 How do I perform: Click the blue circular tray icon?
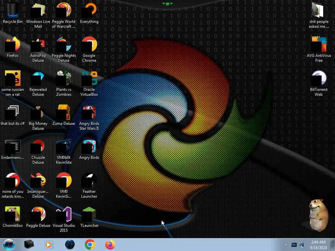[x=302, y=245]
